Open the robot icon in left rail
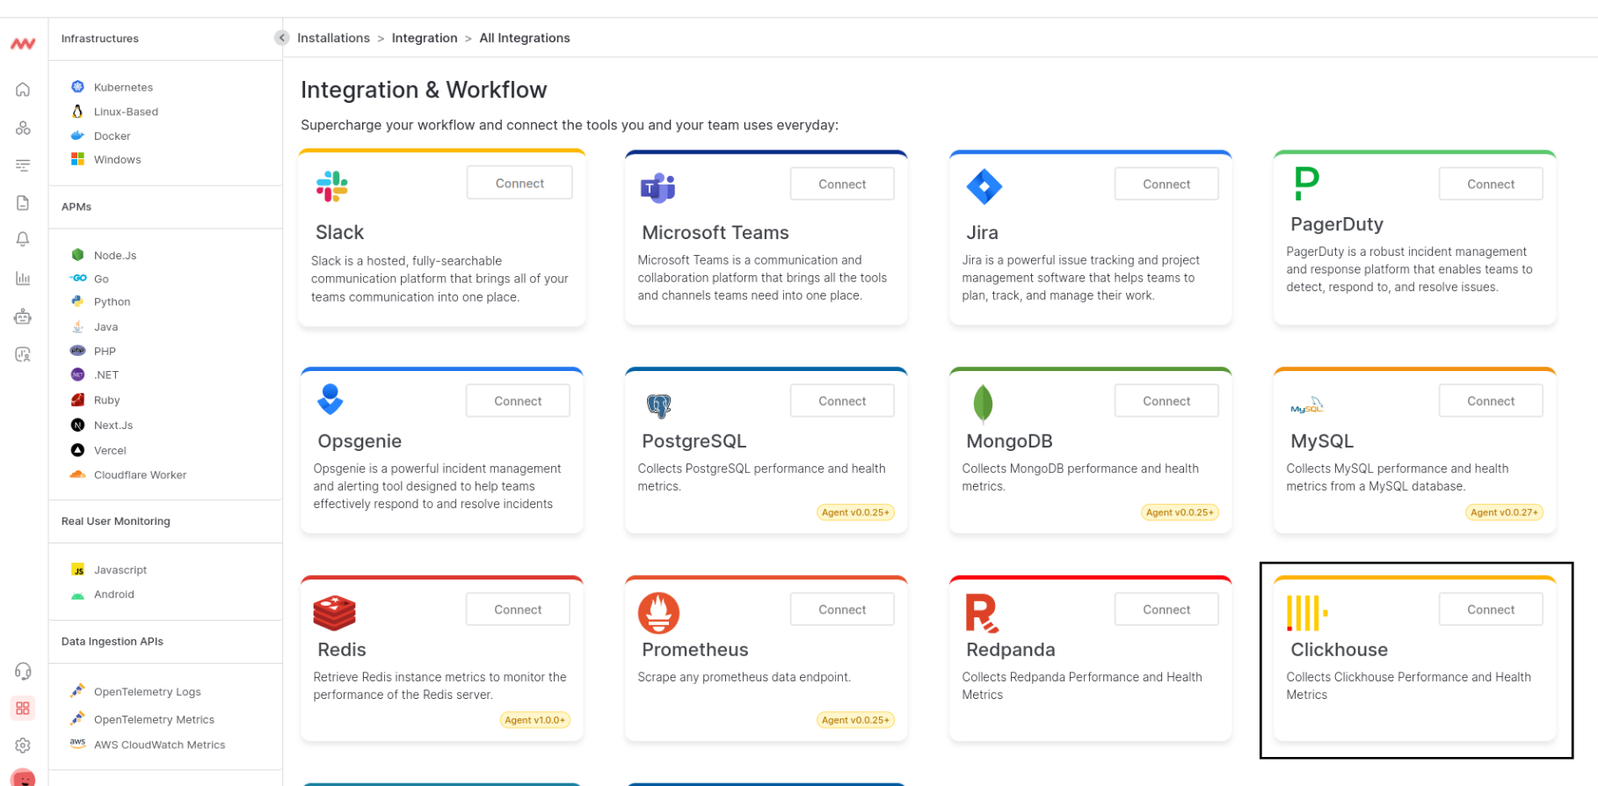Screen dimensions: 1598x786 pyautogui.click(x=23, y=317)
